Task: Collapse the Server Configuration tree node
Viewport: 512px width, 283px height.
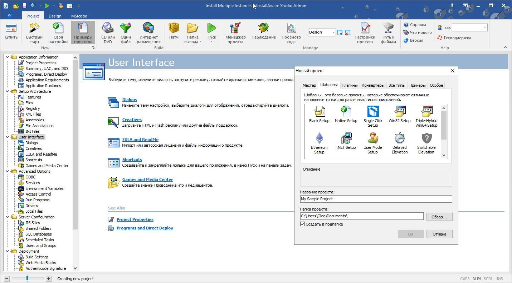Action: click(x=7, y=217)
